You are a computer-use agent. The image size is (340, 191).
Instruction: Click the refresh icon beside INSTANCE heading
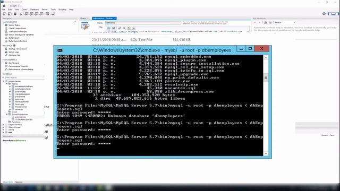pyautogui.click(x=14, y=46)
